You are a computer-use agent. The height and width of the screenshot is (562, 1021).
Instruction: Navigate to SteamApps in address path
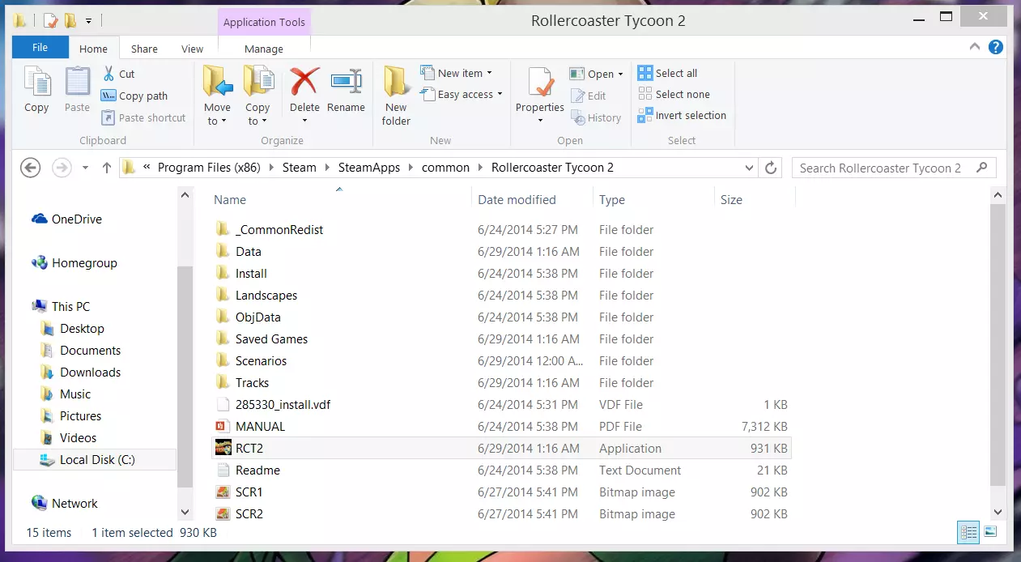click(370, 168)
